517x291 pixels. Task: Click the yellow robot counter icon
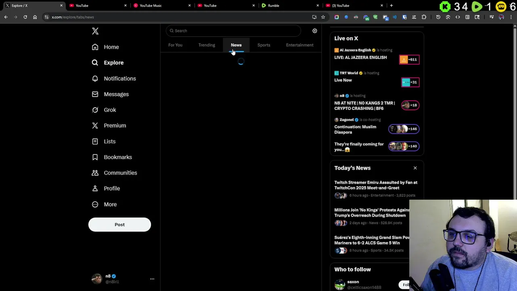tap(501, 6)
